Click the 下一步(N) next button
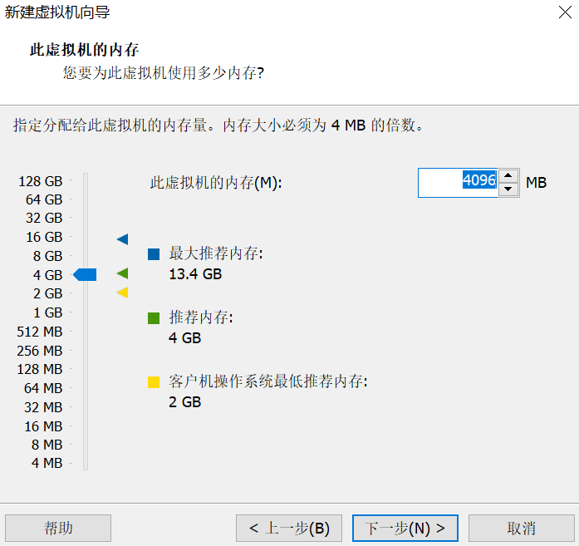This screenshot has height=546, width=579. click(405, 528)
